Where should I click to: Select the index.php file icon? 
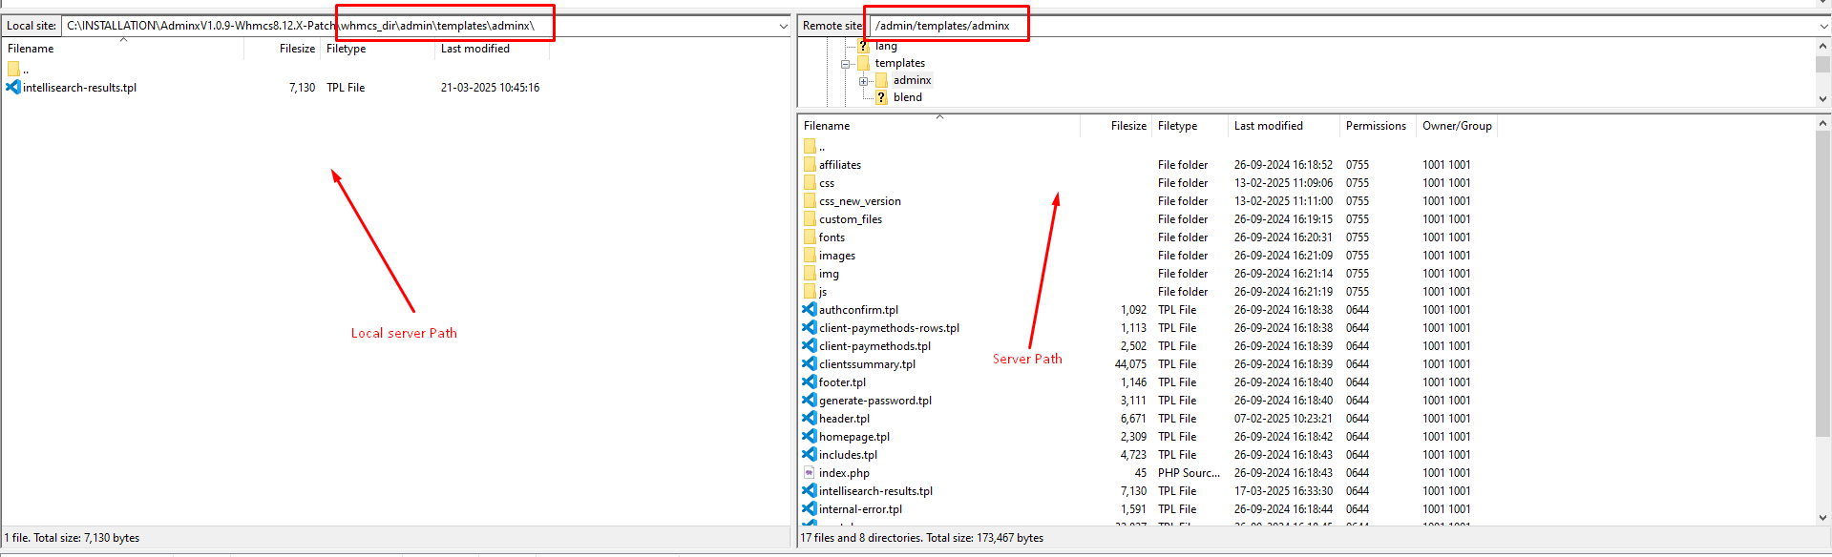(810, 473)
